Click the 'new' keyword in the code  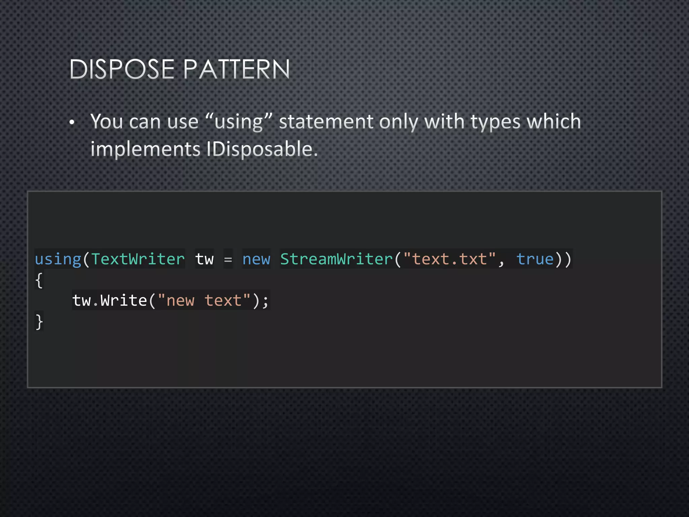click(x=256, y=259)
